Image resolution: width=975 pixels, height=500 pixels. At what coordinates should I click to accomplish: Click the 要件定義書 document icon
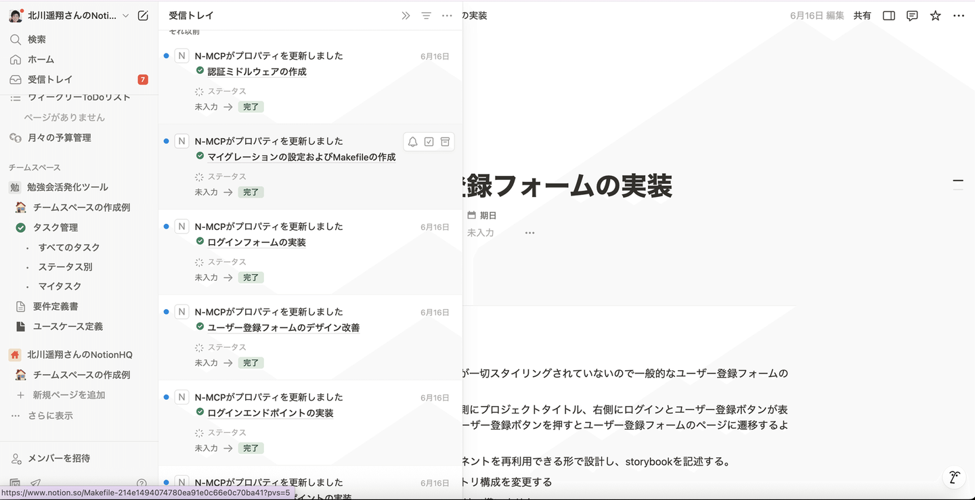click(x=20, y=306)
